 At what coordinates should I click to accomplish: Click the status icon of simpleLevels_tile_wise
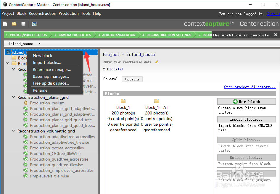pyautogui.click(x=26, y=176)
